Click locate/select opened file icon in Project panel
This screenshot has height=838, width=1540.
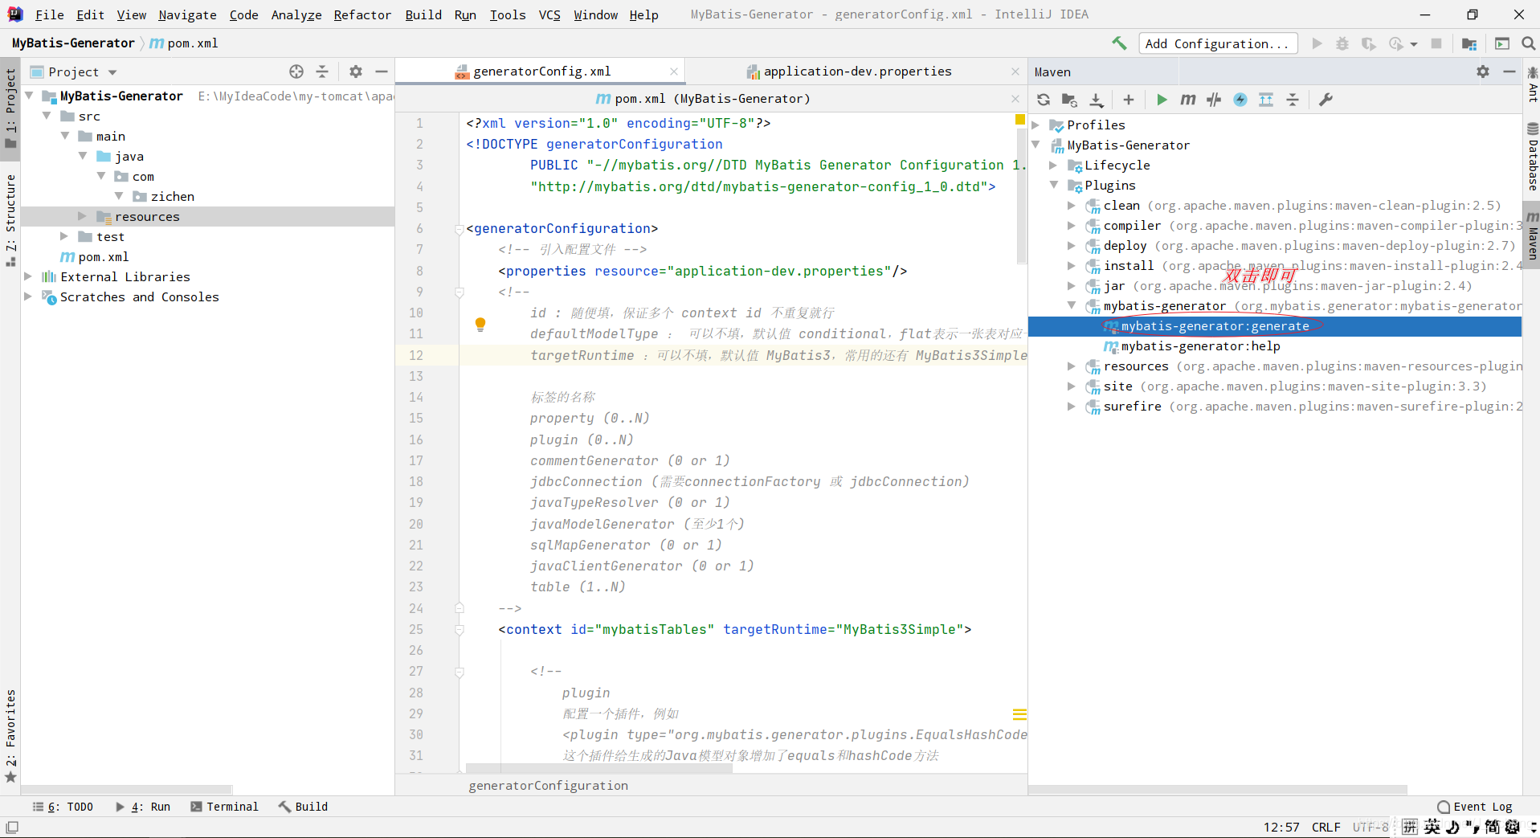tap(296, 72)
